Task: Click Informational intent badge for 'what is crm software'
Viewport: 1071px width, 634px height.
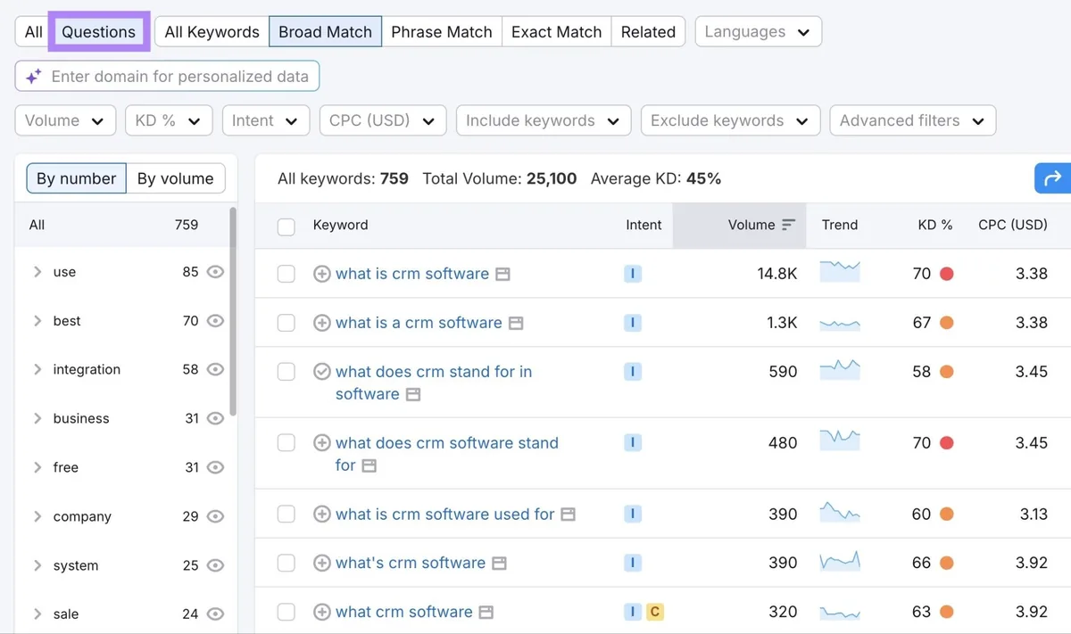Action: [633, 274]
